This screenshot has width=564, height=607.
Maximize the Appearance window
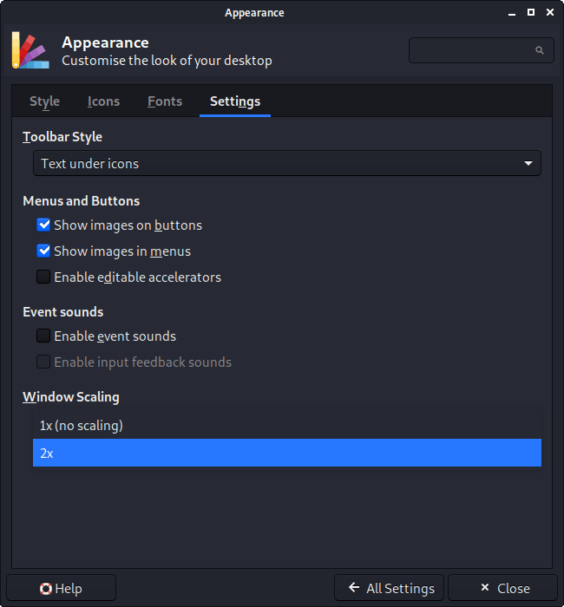[x=531, y=12]
